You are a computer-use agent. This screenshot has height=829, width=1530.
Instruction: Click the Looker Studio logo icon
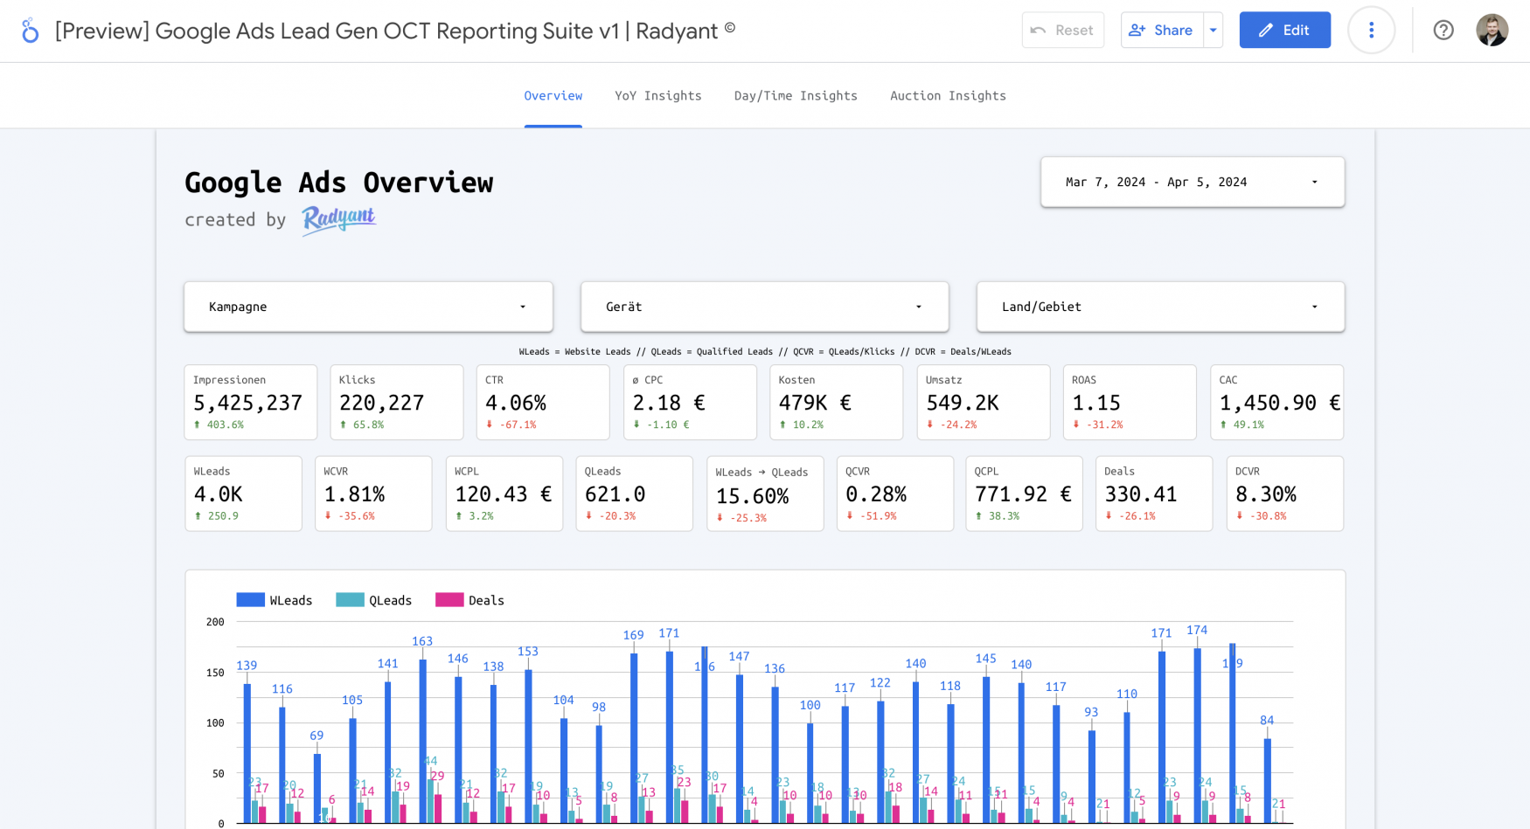31,31
